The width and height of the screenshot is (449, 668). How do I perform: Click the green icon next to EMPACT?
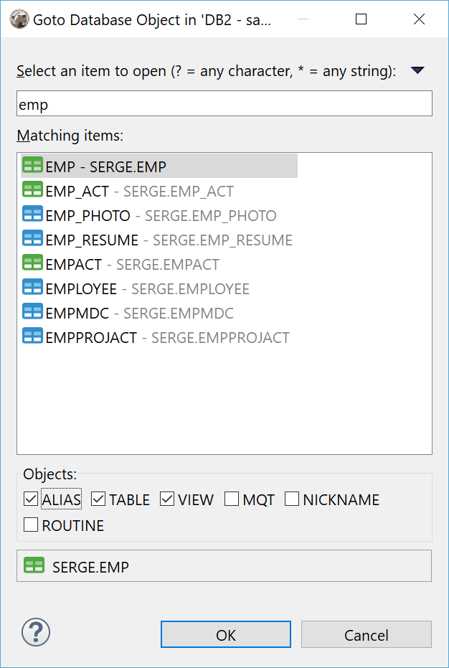32,262
